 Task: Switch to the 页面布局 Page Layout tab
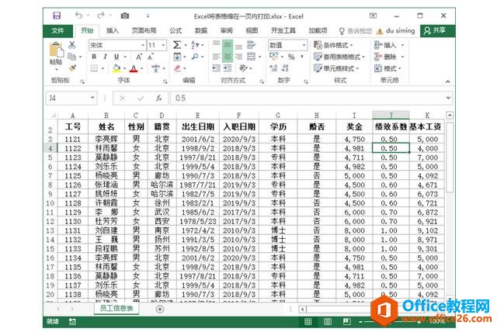(144, 31)
